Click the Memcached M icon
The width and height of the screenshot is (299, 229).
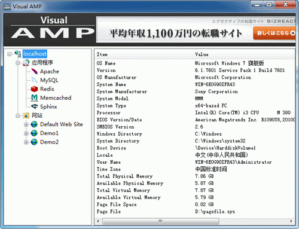click(x=34, y=98)
